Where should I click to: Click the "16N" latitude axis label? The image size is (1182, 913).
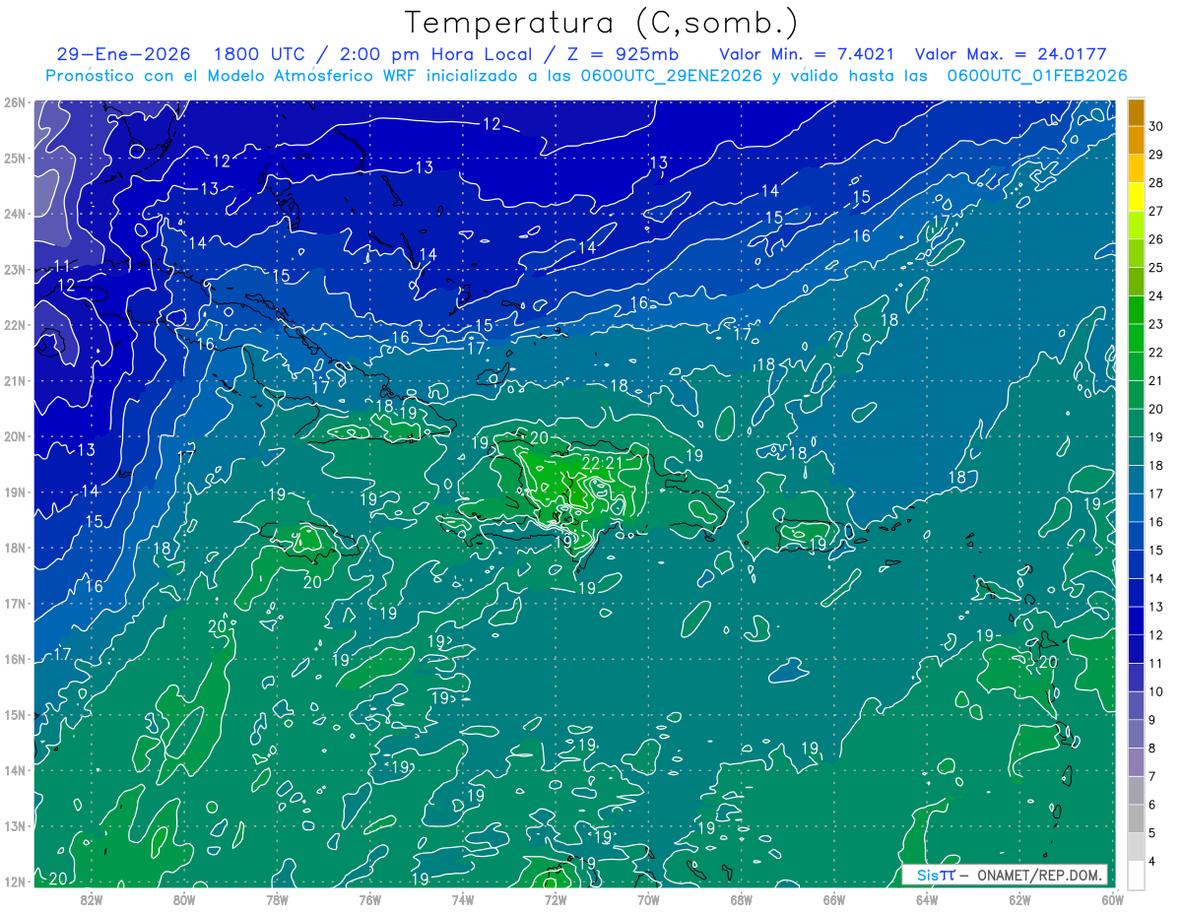click(x=15, y=659)
